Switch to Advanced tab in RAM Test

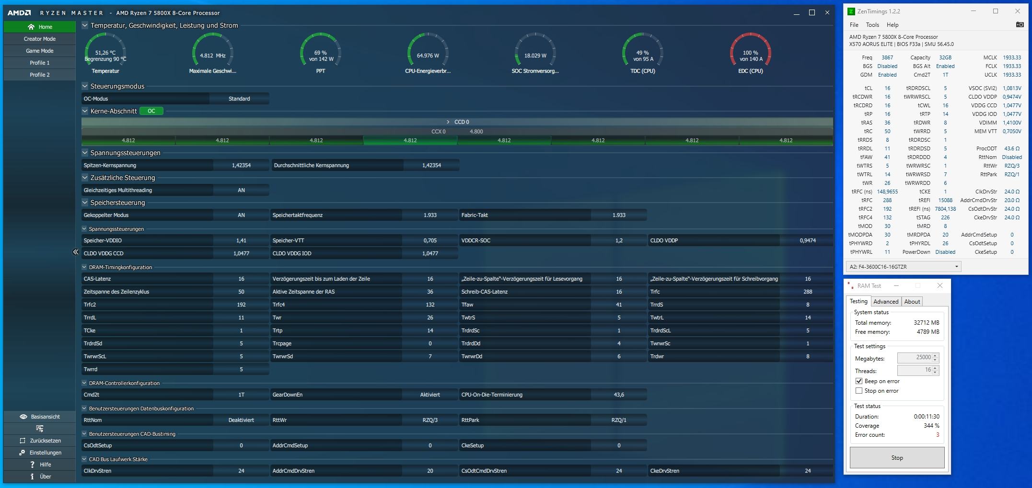tap(886, 302)
